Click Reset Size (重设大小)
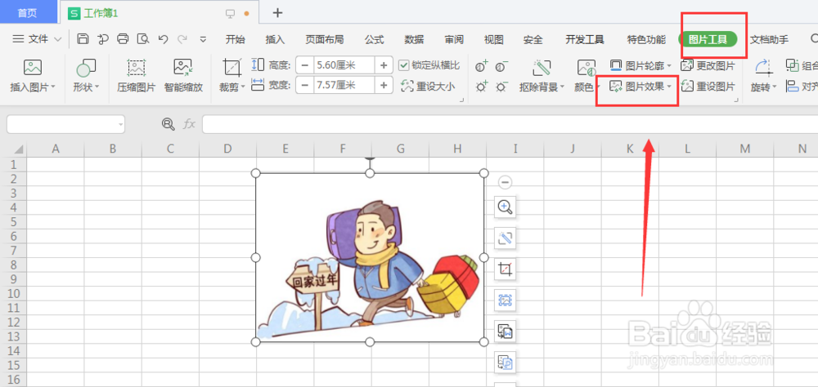Image resolution: width=818 pixels, height=387 pixels. [428, 86]
